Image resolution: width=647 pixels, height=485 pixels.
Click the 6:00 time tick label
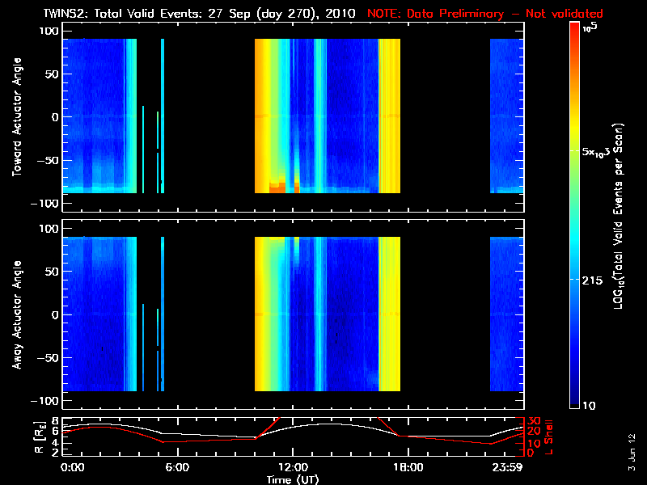point(177,468)
